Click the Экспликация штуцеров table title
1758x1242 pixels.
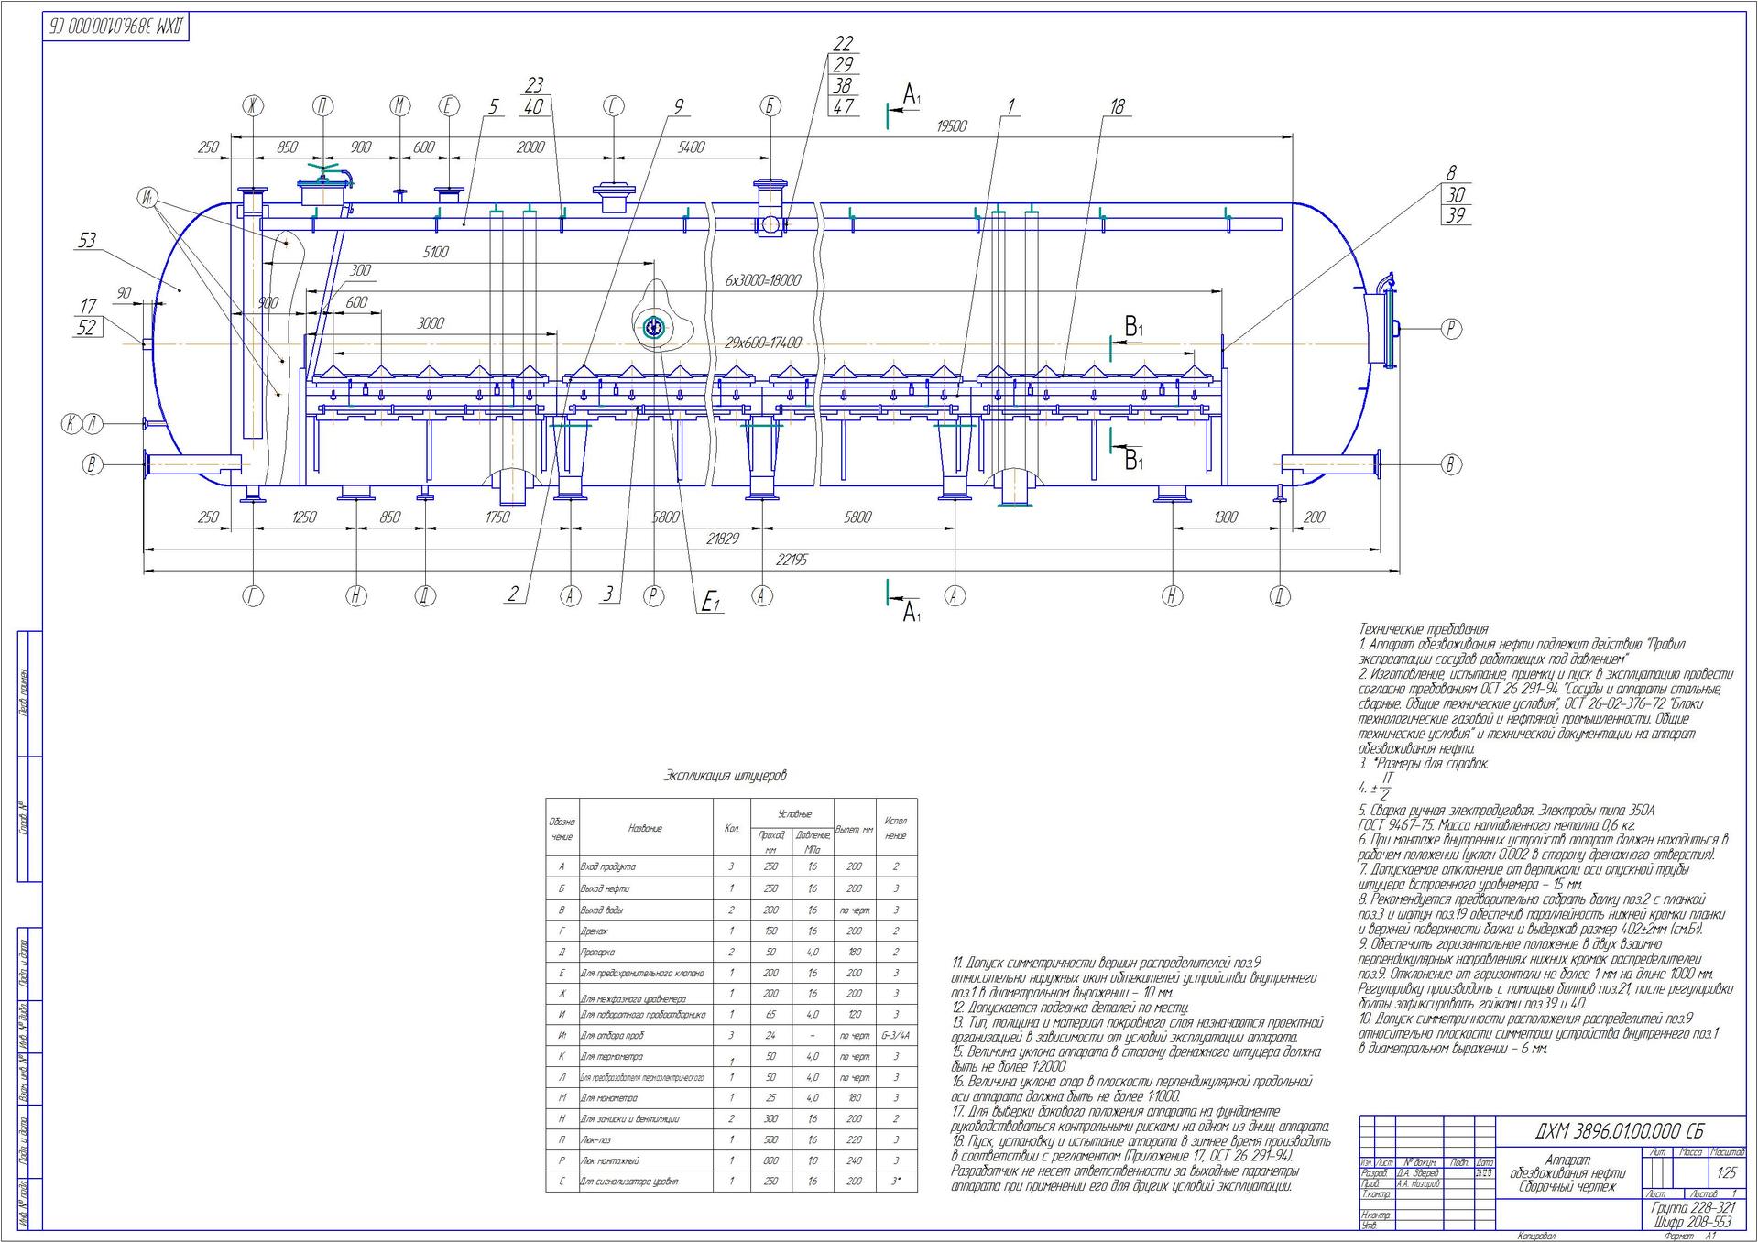[725, 776]
